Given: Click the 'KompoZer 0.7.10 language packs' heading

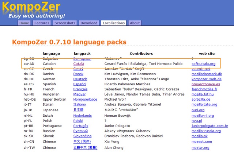Looking at the screenshot, I should click(69, 42).
